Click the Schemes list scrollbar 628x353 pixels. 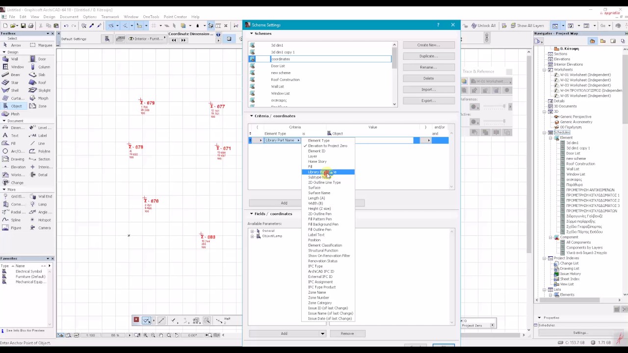click(394, 75)
